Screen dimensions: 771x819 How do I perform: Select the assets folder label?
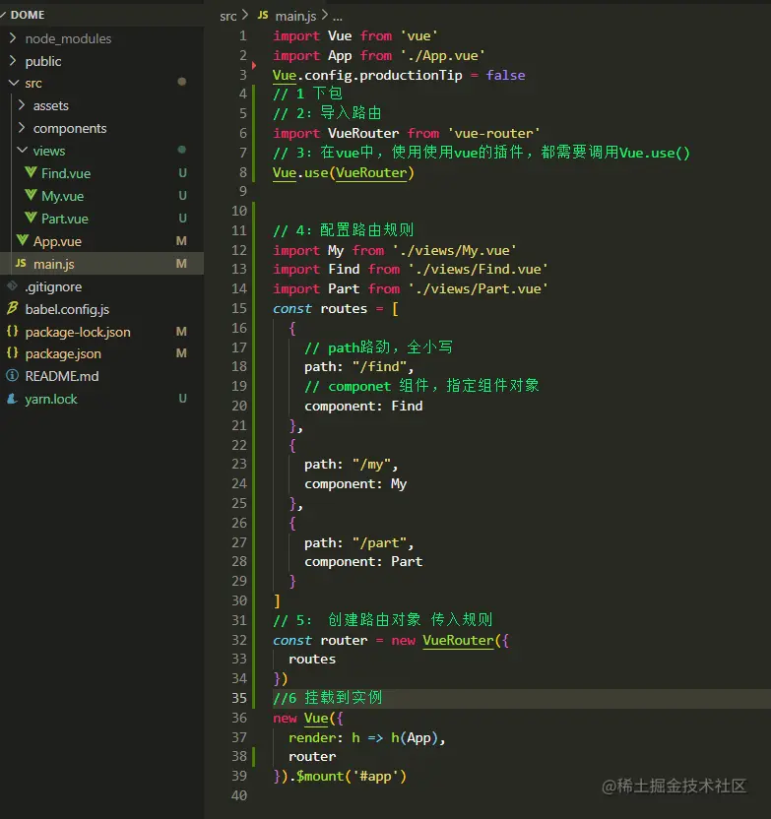50,105
